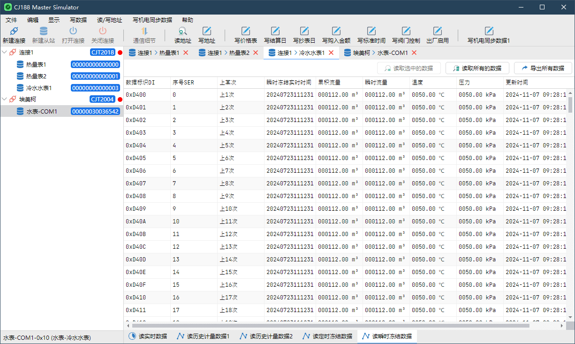Click the 读取选中的数据 button
575x344 pixels.
[409, 68]
